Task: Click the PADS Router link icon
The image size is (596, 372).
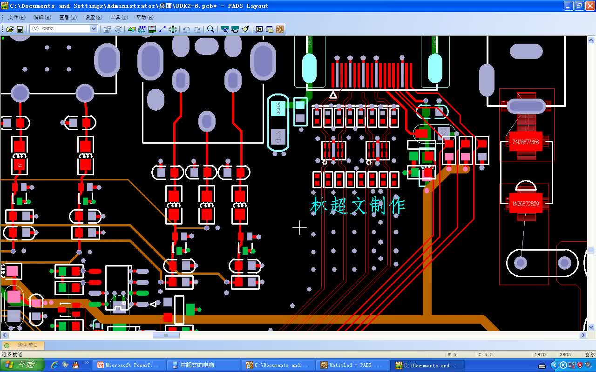Action: pos(279,29)
